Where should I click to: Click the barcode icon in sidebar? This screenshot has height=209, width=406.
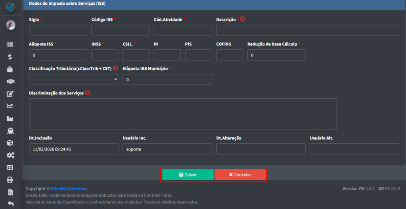(10, 45)
